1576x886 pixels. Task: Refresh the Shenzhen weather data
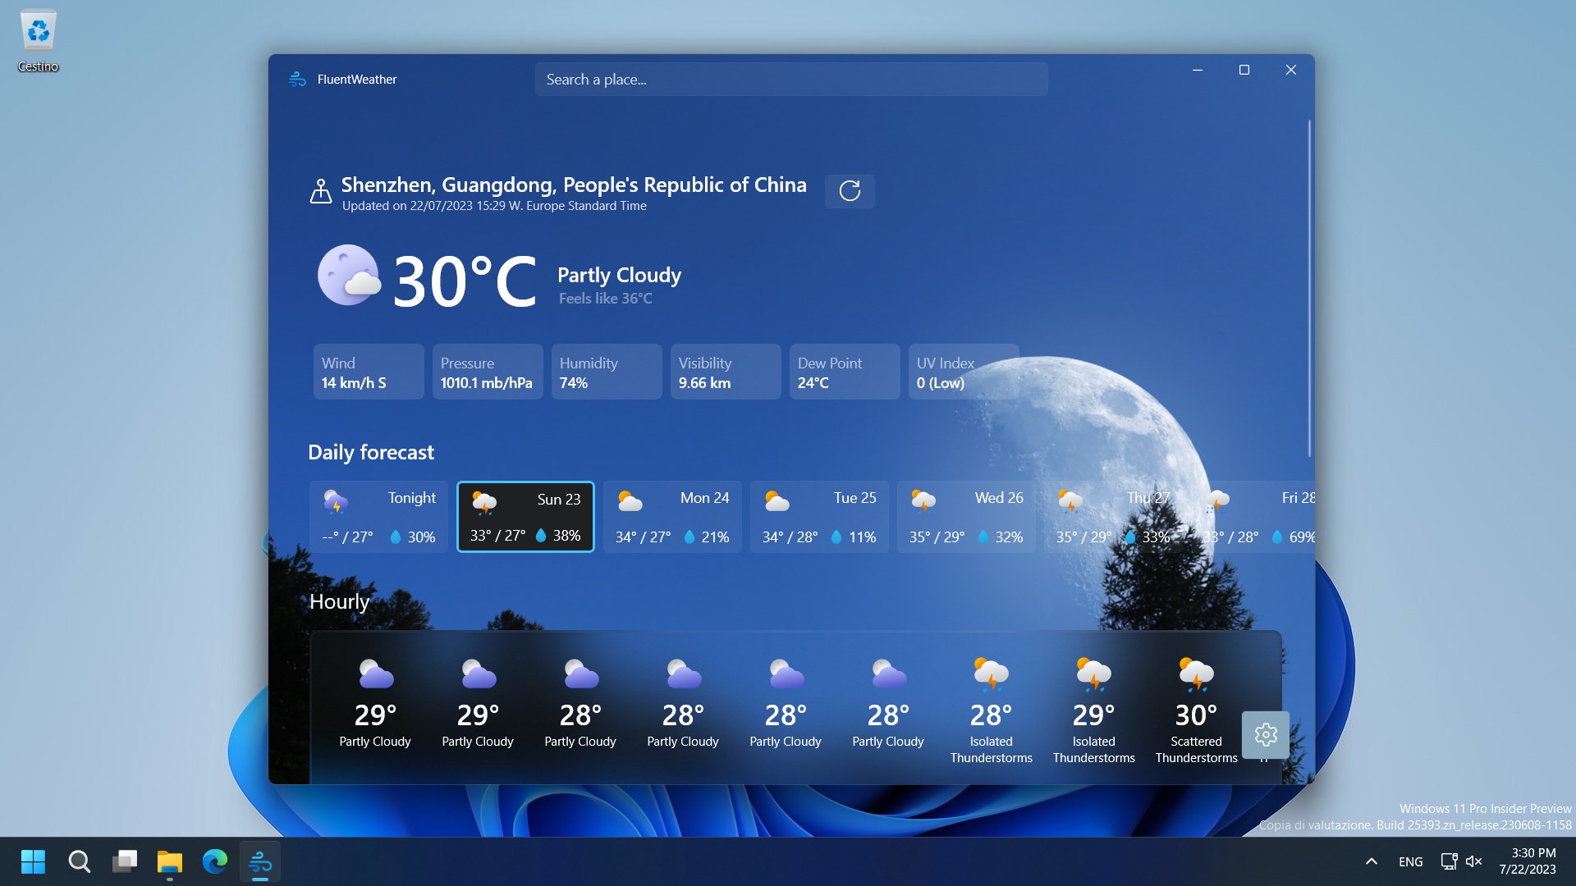tap(850, 191)
